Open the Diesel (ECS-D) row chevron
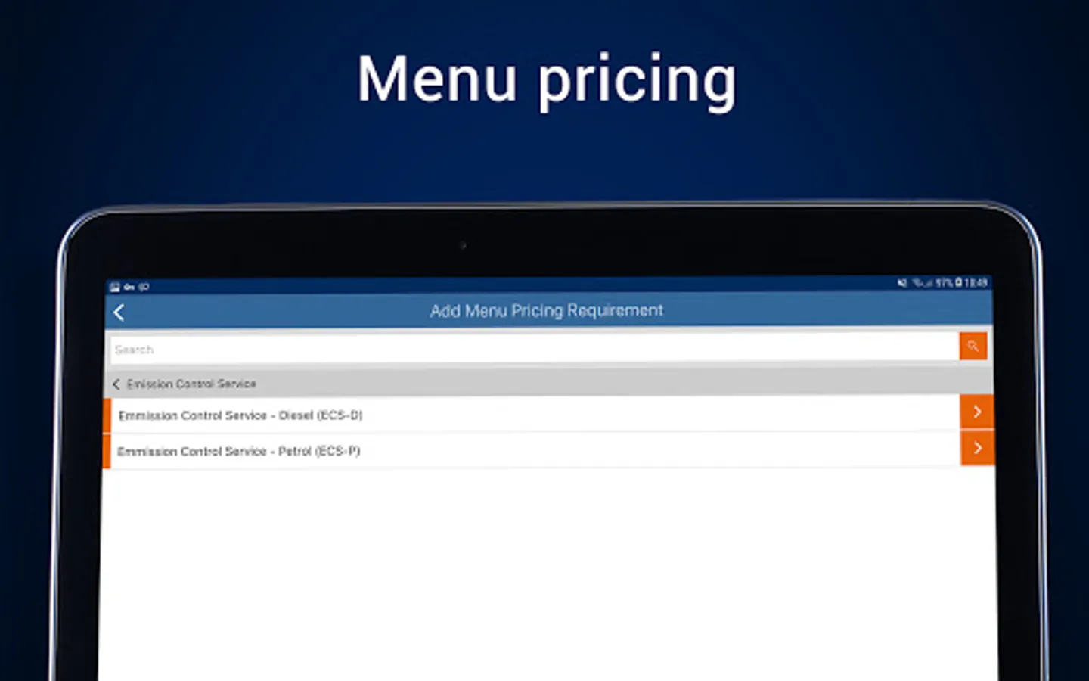Screen dimensions: 1089x681 [977, 412]
